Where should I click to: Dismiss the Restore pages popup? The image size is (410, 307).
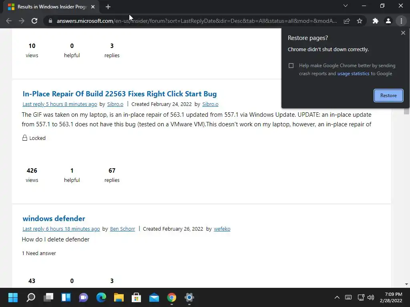[x=403, y=33]
